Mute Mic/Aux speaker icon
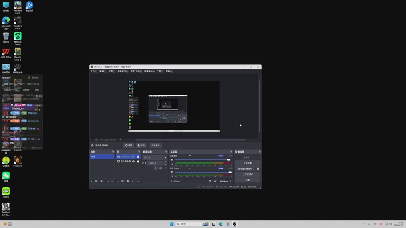 [x=172, y=172]
